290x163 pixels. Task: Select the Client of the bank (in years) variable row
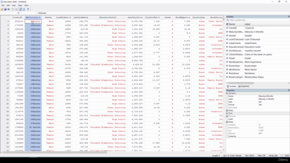(258, 54)
